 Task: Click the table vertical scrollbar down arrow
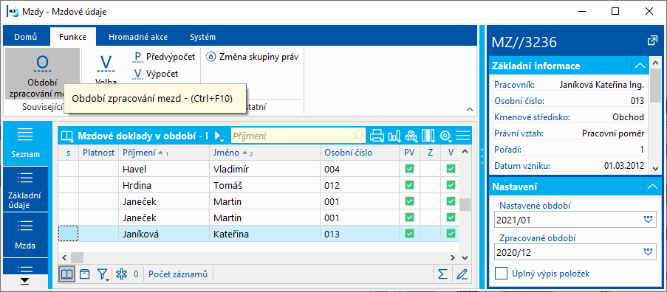[x=465, y=257]
